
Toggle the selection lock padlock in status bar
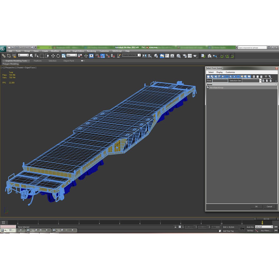pos(175,227)
